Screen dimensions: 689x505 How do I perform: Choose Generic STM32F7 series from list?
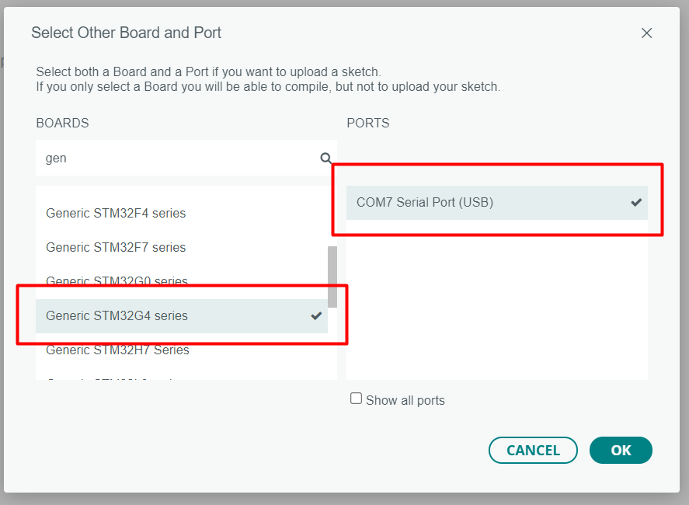[x=116, y=247]
